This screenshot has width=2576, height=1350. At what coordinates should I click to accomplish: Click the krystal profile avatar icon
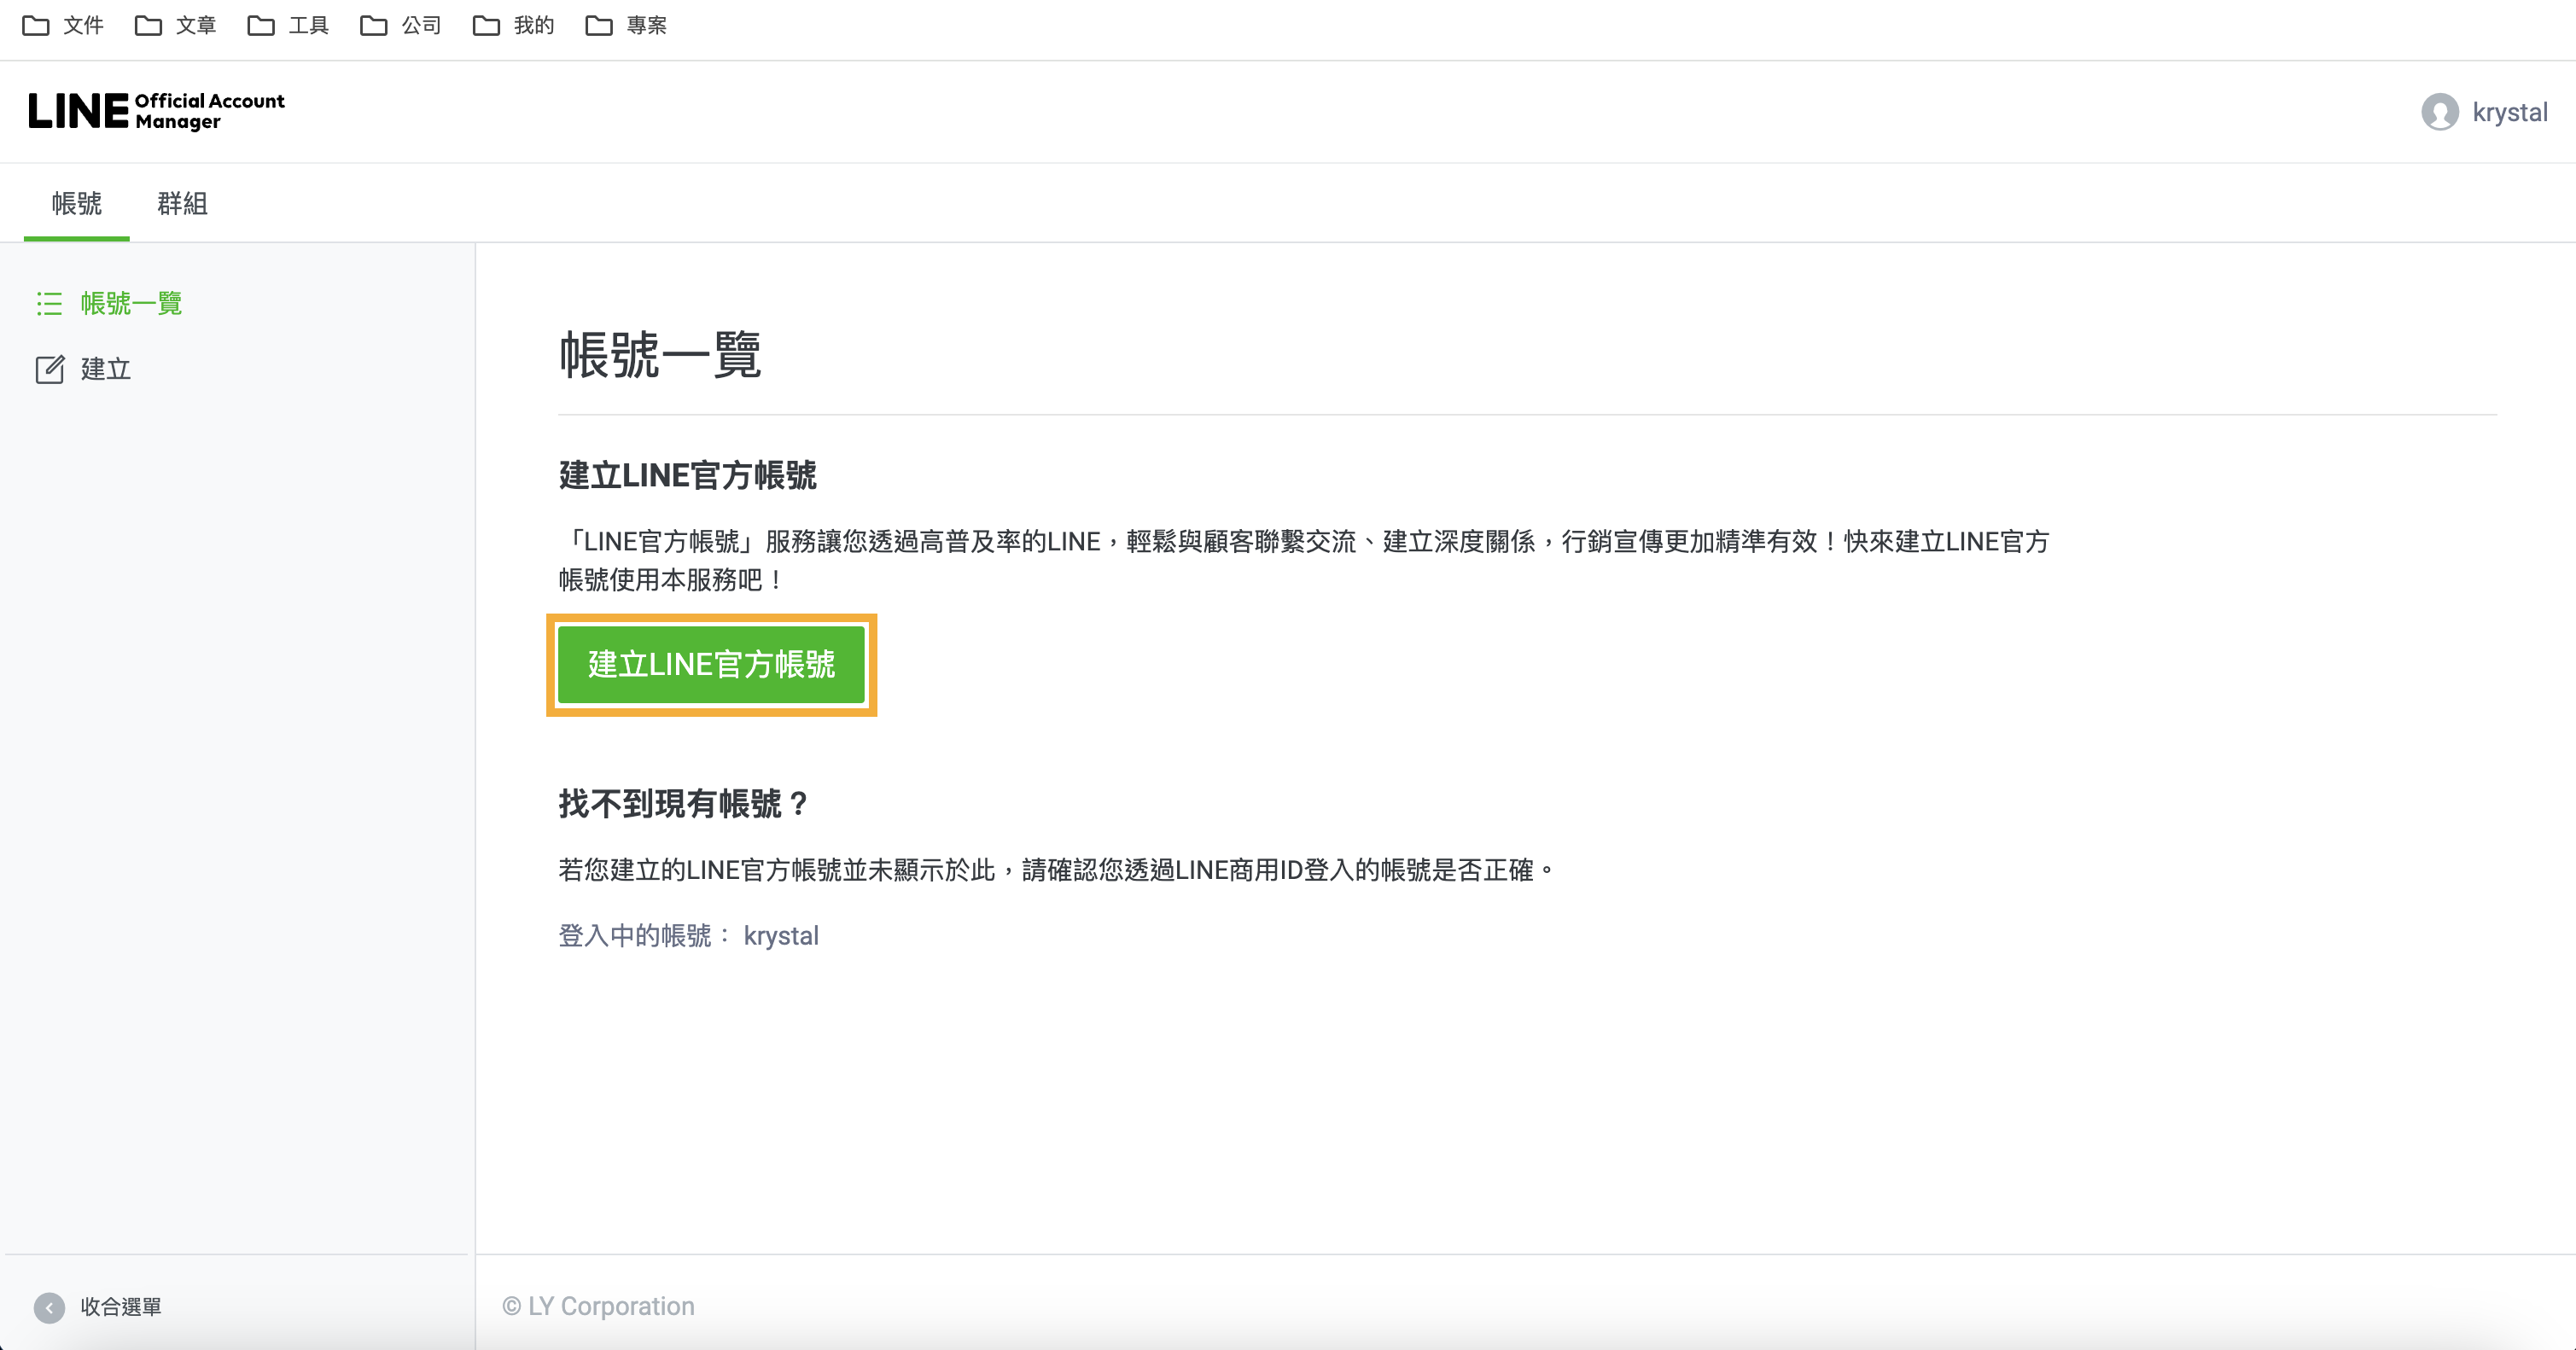(x=2439, y=112)
